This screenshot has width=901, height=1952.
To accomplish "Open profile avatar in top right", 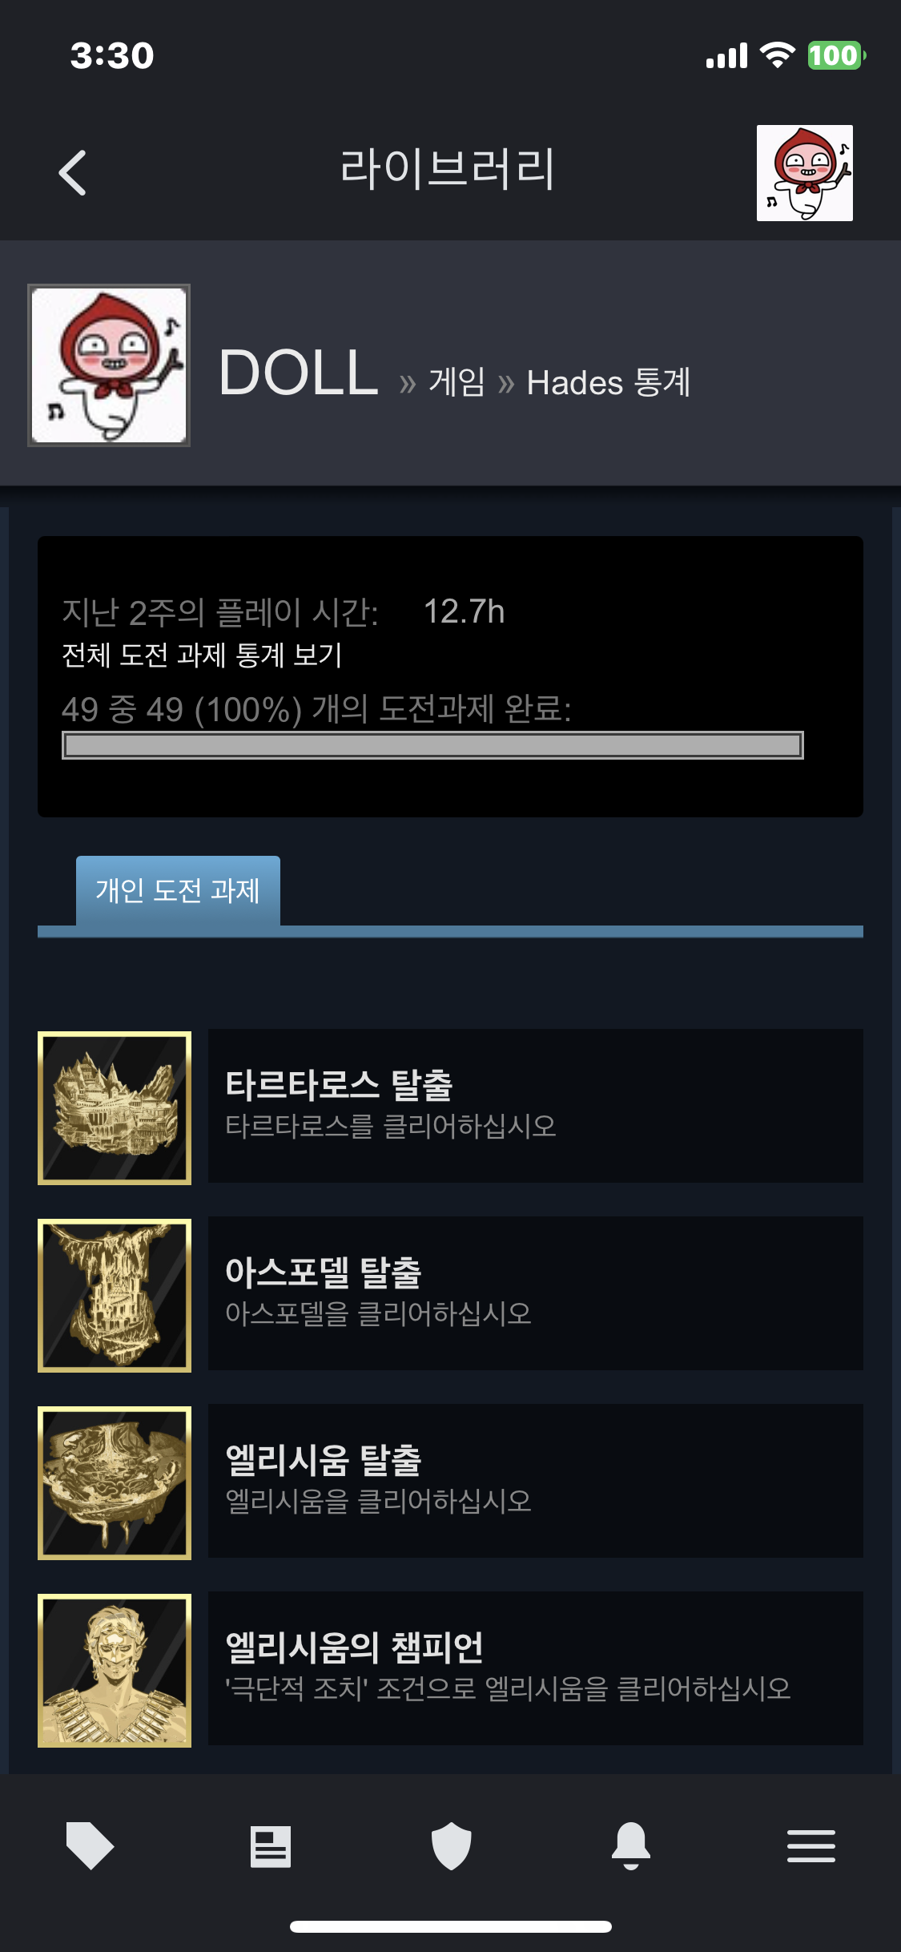I will pos(804,172).
